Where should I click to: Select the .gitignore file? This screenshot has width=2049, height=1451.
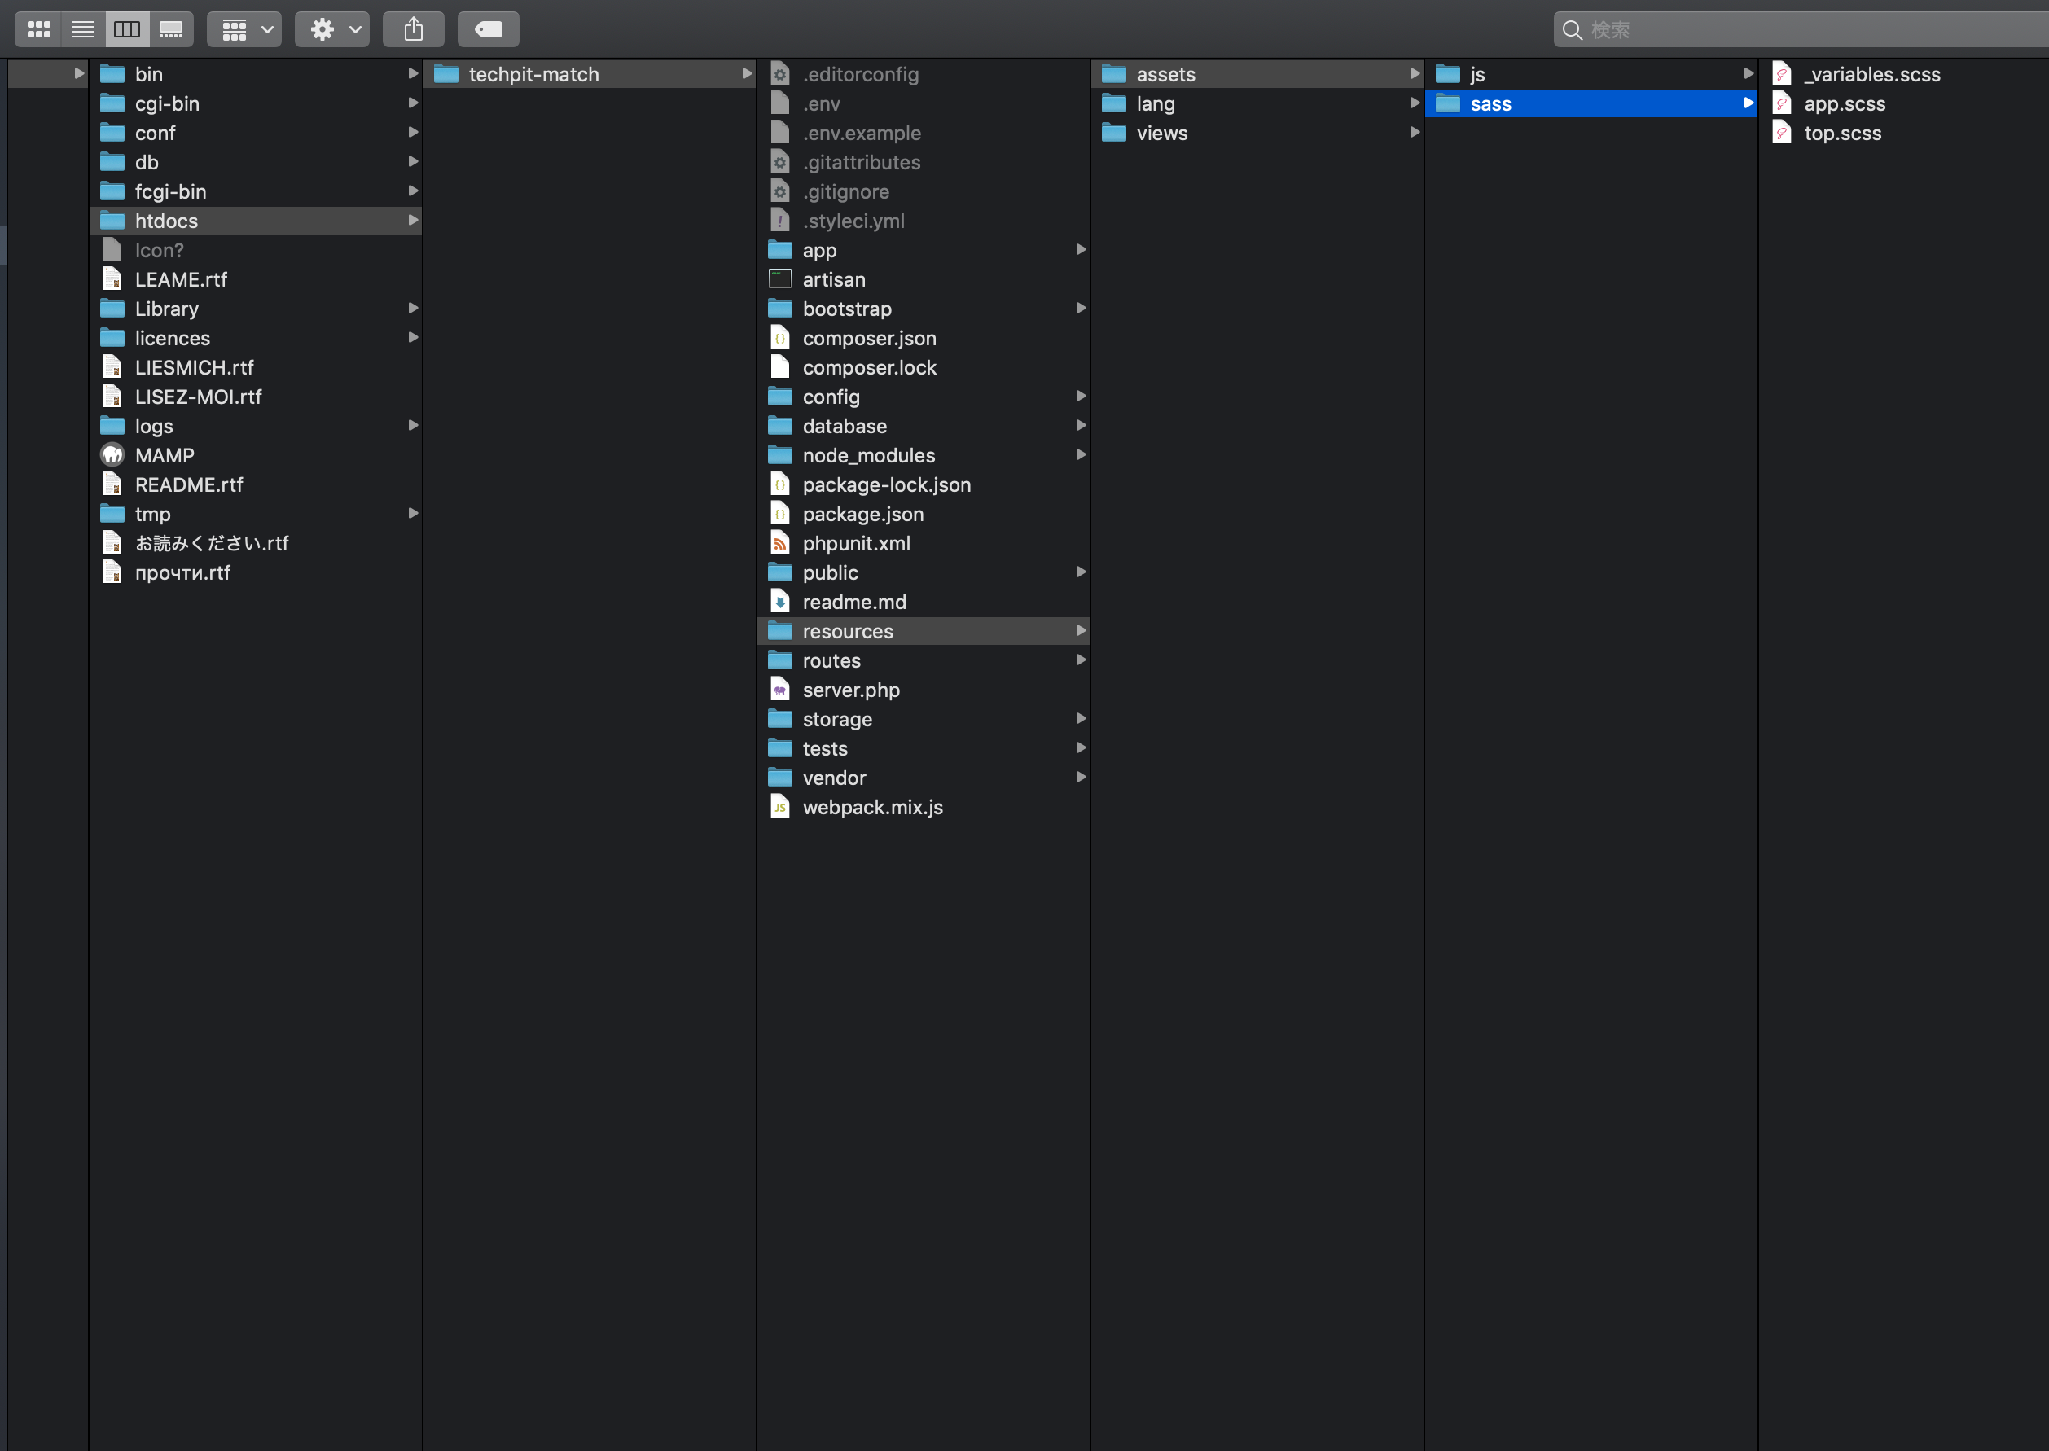[923, 191]
